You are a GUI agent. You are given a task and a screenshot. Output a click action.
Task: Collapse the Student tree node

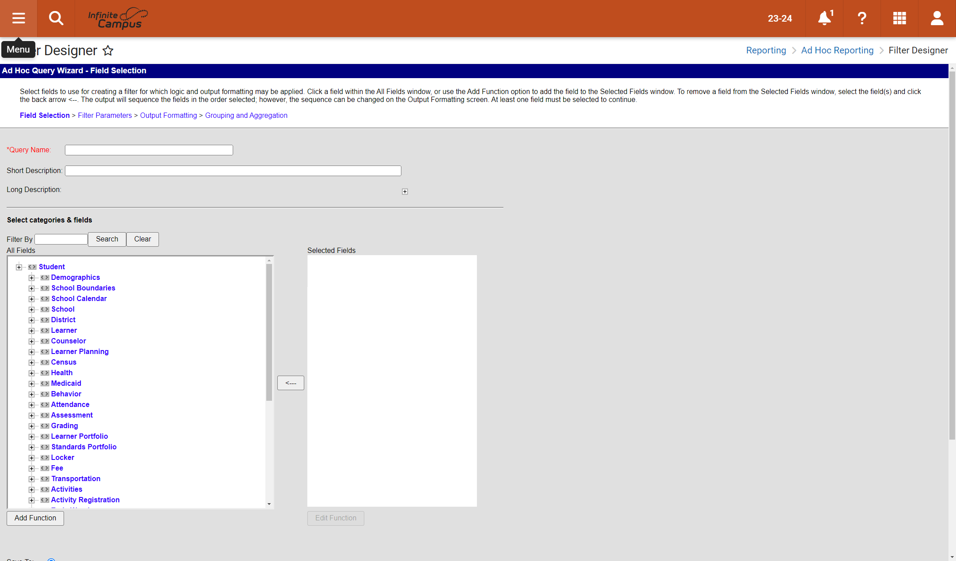(x=19, y=267)
